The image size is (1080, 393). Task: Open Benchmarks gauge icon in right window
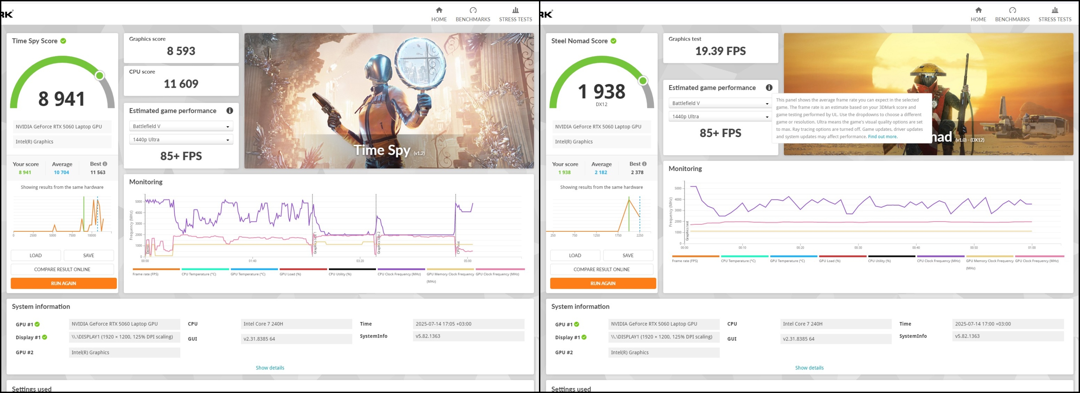tap(1012, 10)
